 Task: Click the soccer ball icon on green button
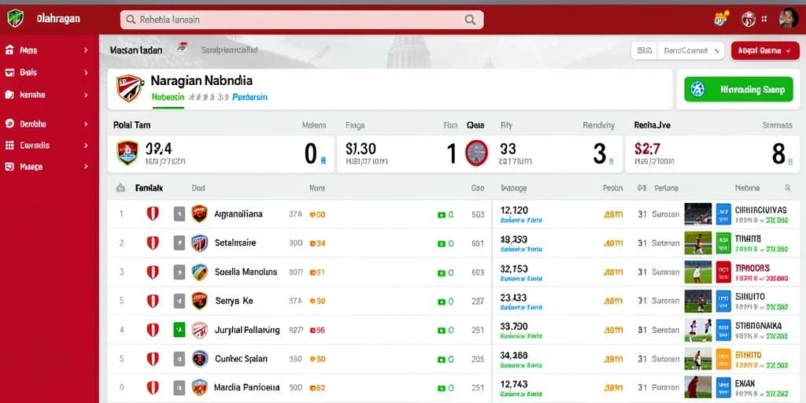[x=697, y=90]
